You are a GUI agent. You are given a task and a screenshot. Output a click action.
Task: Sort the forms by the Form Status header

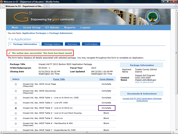(x=106, y=79)
